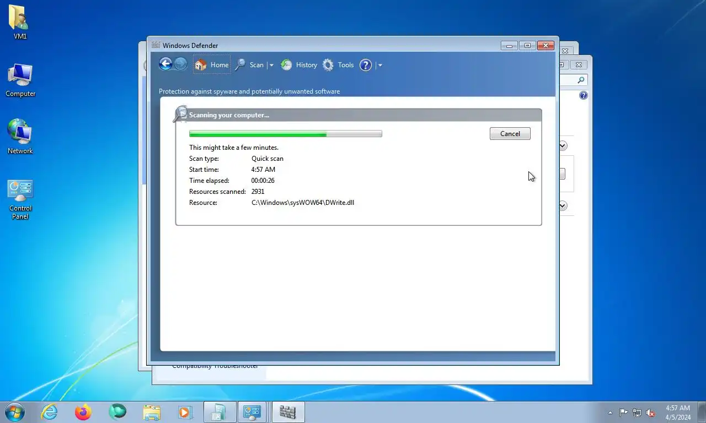Click the muted volume tray icon
This screenshot has width=706, height=423.
coord(651,413)
